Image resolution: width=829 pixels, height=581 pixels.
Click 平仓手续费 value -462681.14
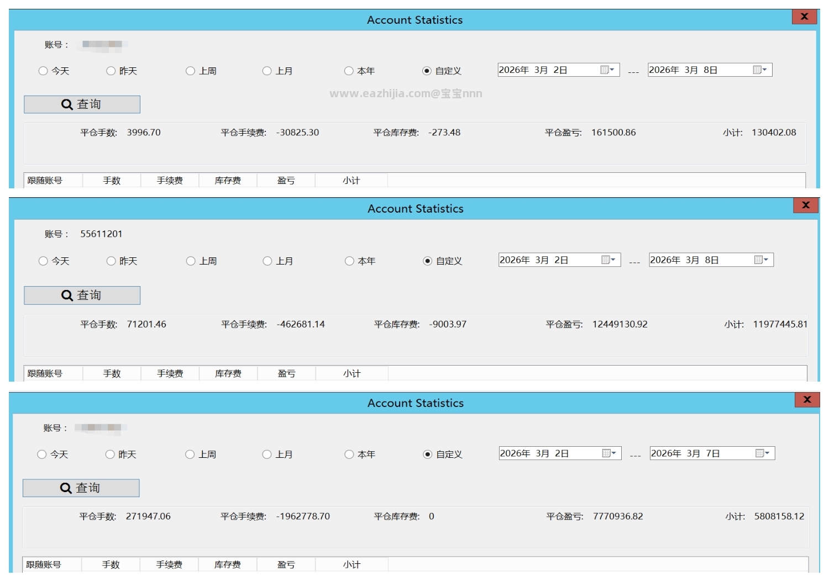(301, 324)
